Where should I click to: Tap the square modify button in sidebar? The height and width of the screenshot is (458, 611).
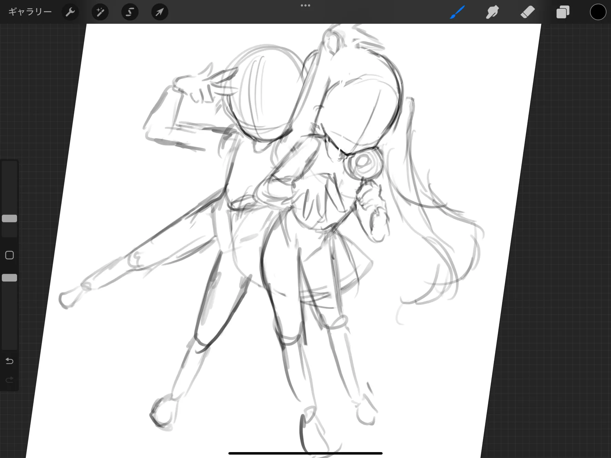[x=10, y=255]
